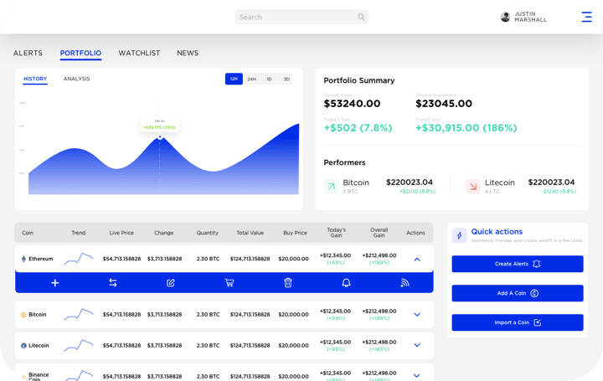Click the plus icon in Ethereum action bar
The image size is (603, 381).
click(55, 283)
